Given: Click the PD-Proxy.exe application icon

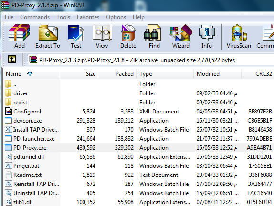Looking at the screenshot, I should [x=9, y=148].
